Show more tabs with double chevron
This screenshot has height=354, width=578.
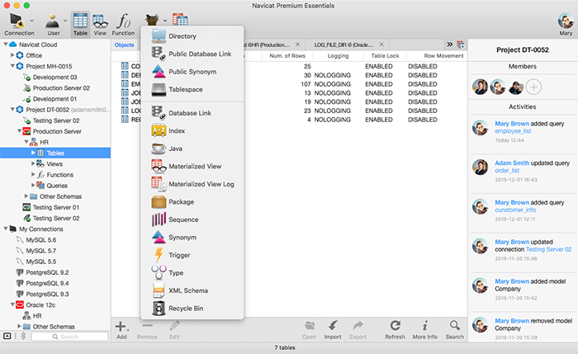coord(450,45)
